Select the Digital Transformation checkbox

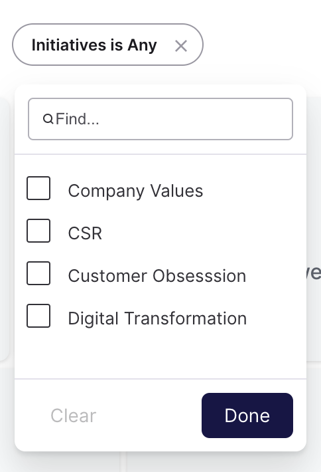[38, 316]
